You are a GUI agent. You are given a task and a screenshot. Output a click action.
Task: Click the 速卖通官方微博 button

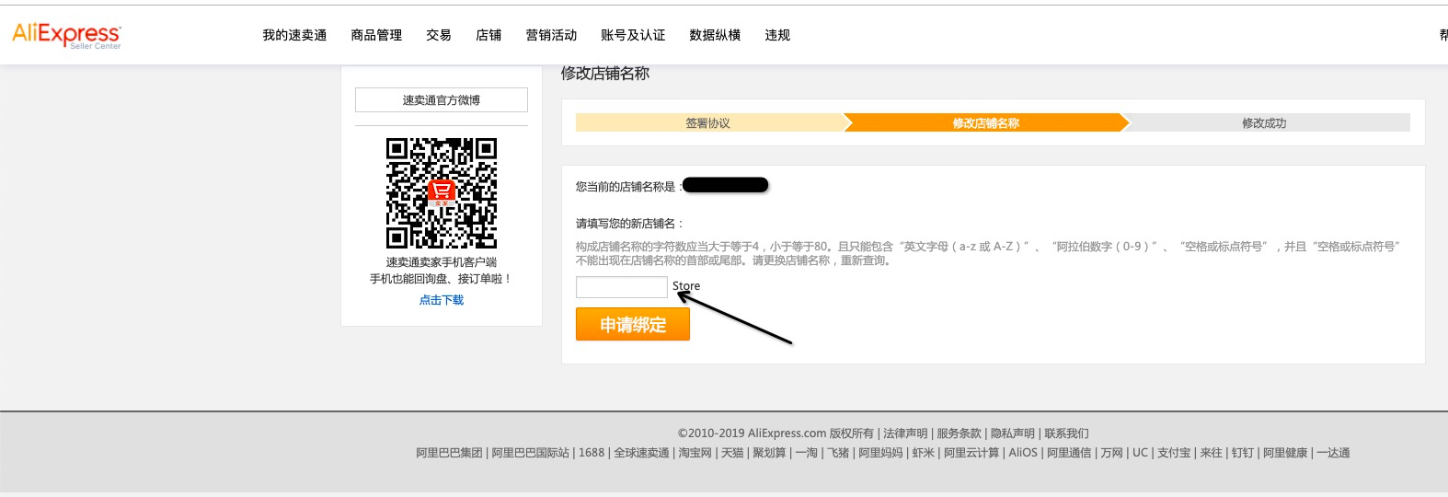tap(442, 100)
